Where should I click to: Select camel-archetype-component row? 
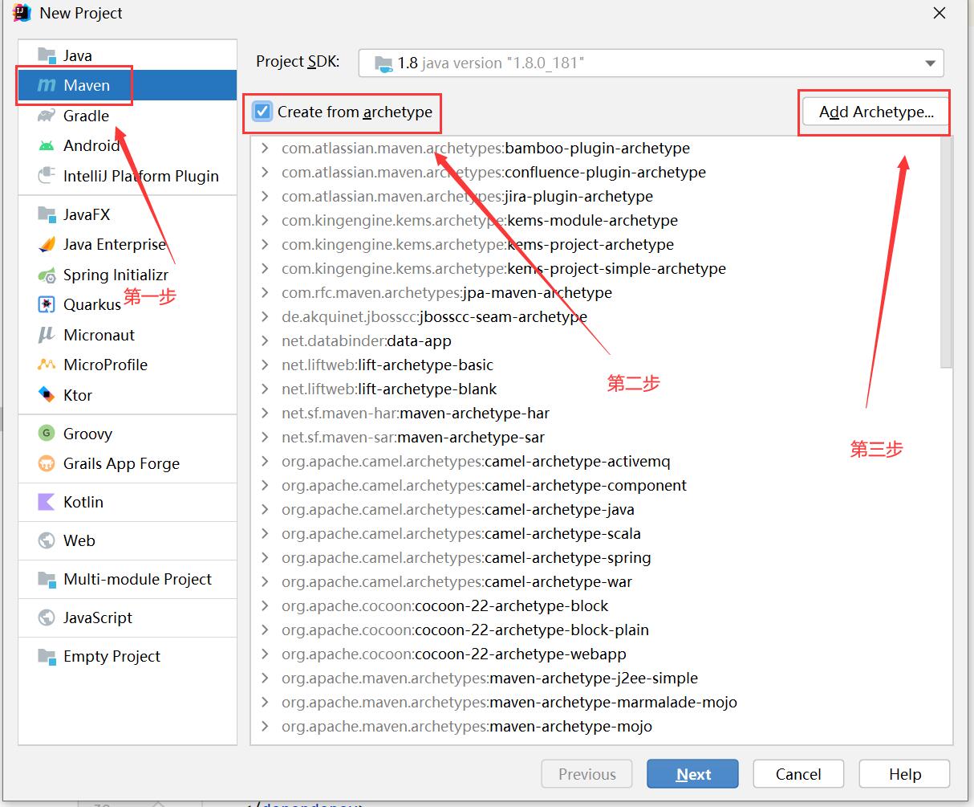(x=595, y=485)
